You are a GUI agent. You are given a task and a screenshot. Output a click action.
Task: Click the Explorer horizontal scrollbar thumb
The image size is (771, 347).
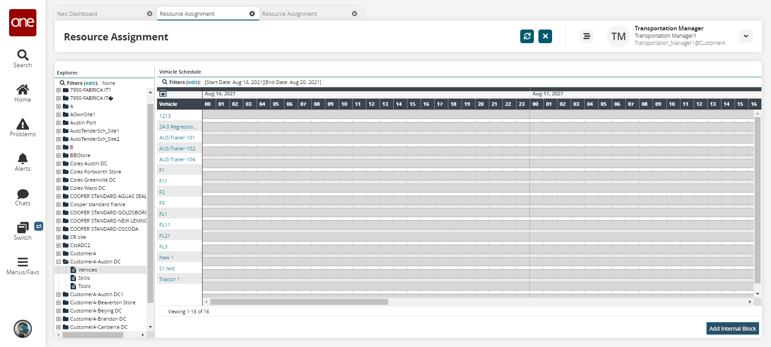coord(93,335)
